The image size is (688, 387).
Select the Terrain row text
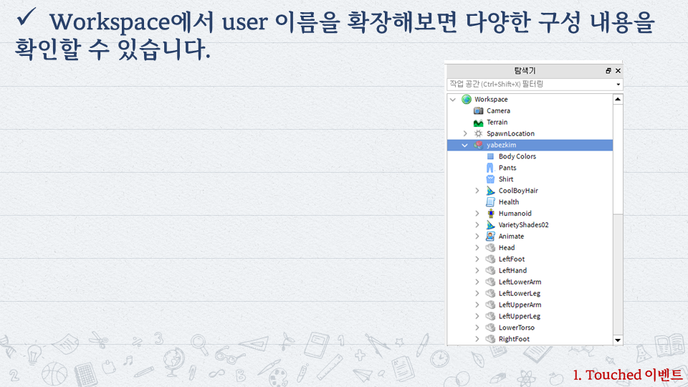coord(497,122)
